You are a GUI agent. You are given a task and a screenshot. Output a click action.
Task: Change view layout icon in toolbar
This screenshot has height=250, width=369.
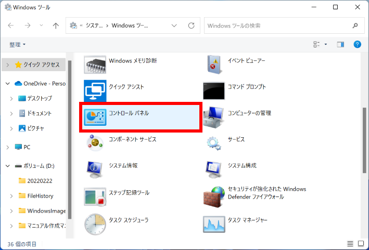pos(316,44)
